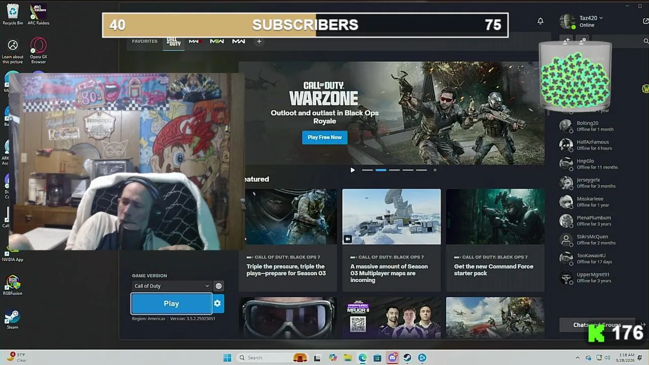Select the third banner carousel slide indicator

pyautogui.click(x=394, y=170)
